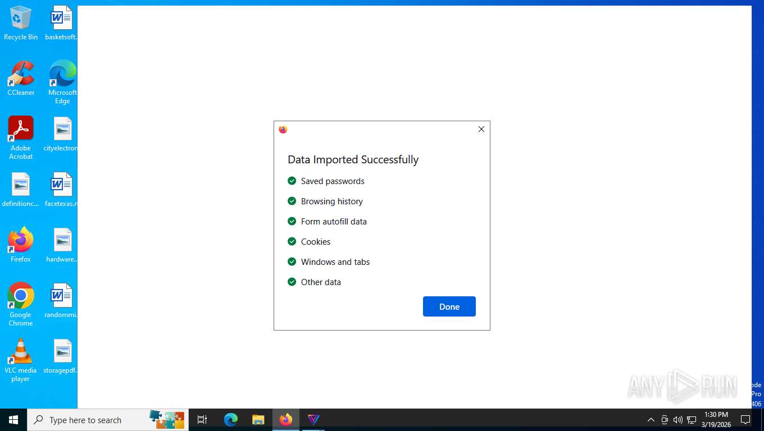This screenshot has height=431, width=764.
Task: Open Task View from the taskbar
Action: click(202, 420)
